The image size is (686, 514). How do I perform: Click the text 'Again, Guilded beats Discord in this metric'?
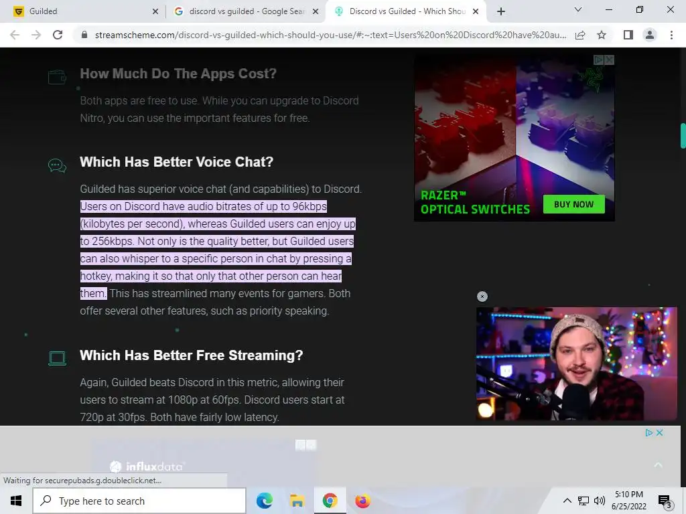click(178, 382)
